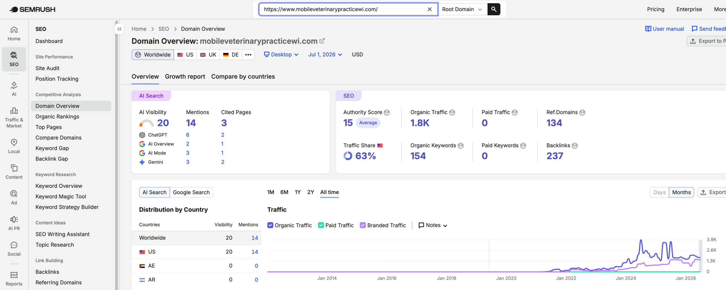Clear the domain search field

(x=430, y=9)
